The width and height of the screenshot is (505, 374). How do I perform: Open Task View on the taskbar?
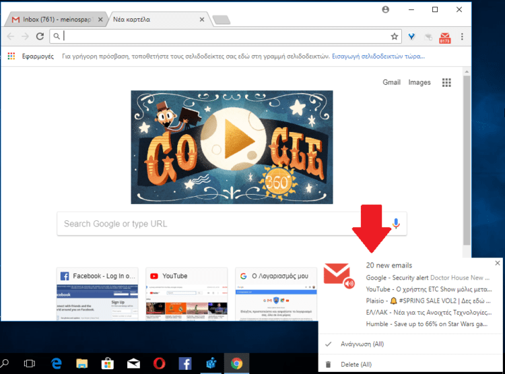[x=30, y=364]
